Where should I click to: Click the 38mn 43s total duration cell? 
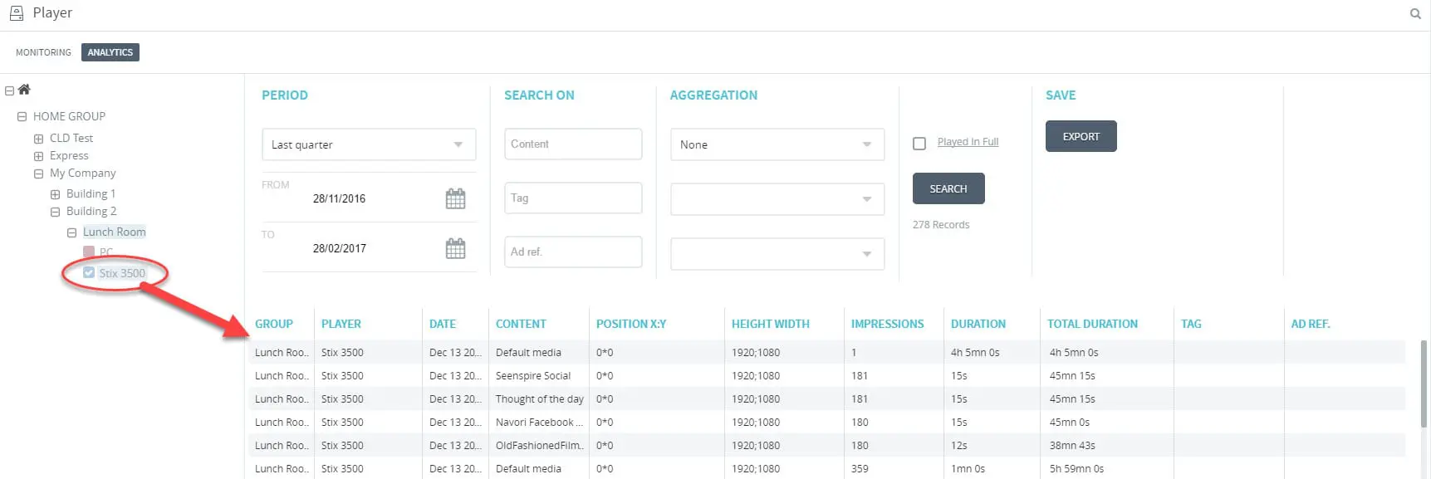[x=1072, y=445]
